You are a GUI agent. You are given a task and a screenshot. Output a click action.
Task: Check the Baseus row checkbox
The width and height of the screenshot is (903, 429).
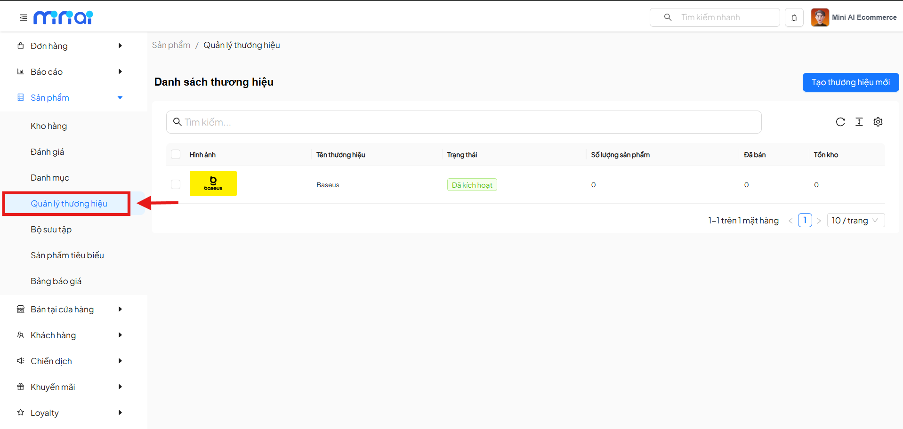176,184
